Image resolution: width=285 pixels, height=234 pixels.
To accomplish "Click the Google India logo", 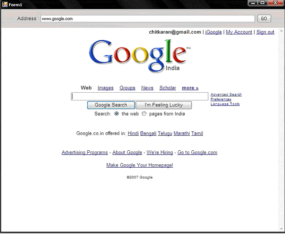I will [x=140, y=56].
